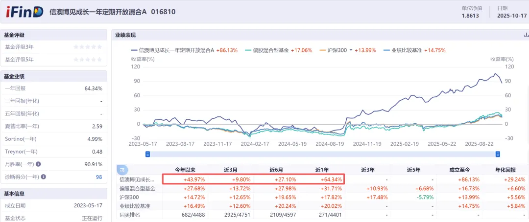Screen dimensions: 529x222
Task: Click the fund's 年化回报 cell +29.24%
Action: pyautogui.click(x=514, y=179)
